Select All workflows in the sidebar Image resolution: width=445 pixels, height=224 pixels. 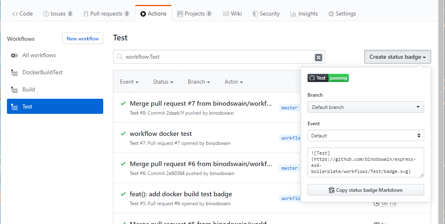pos(55,55)
